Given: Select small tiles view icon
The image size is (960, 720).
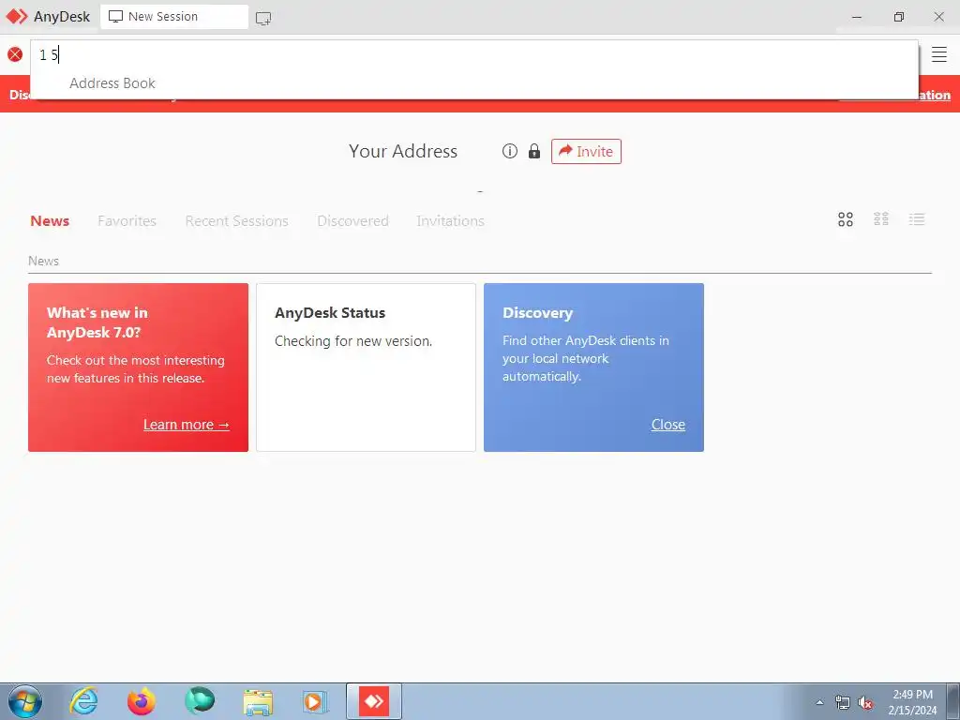Looking at the screenshot, I should pos(881,219).
